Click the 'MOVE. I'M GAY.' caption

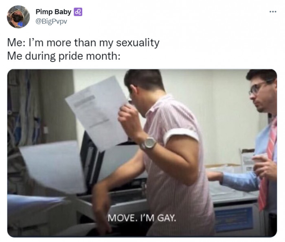pos(142,218)
